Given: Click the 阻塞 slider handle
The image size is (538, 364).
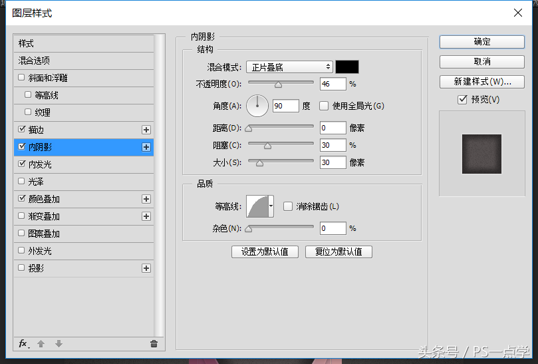Looking at the screenshot, I should coord(267,146).
